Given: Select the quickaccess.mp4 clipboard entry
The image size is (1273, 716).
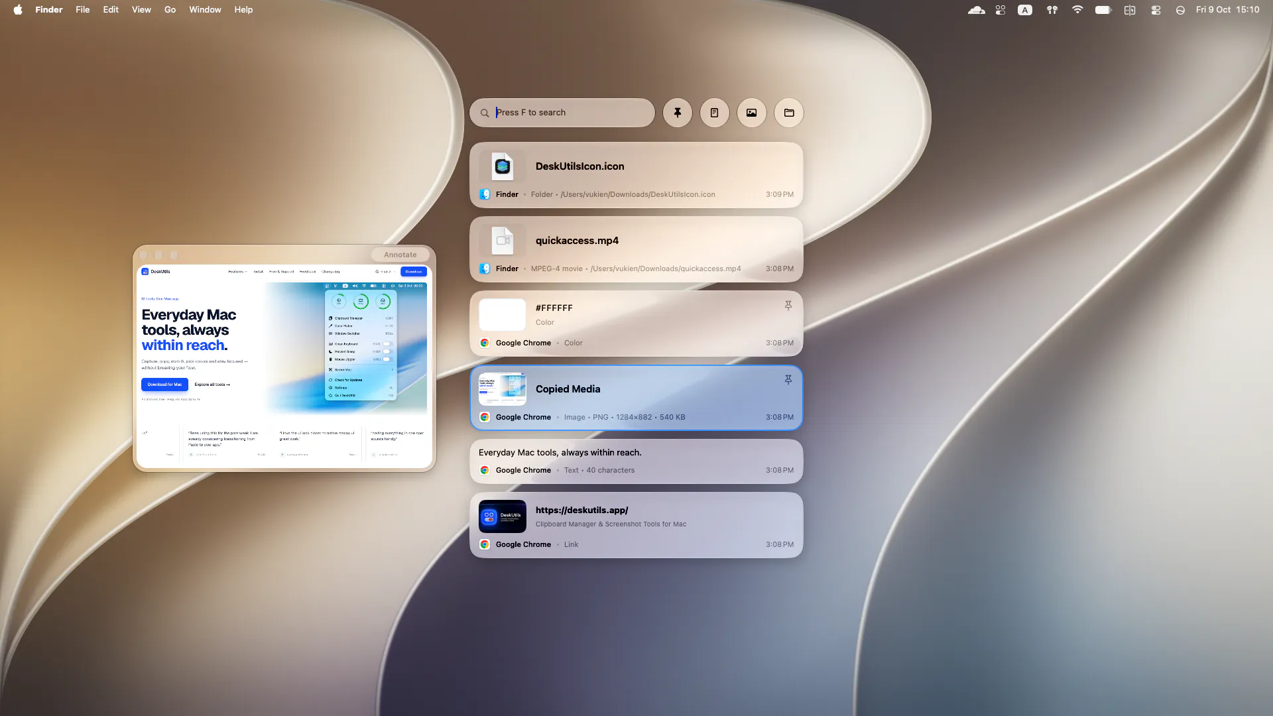Looking at the screenshot, I should 636,249.
